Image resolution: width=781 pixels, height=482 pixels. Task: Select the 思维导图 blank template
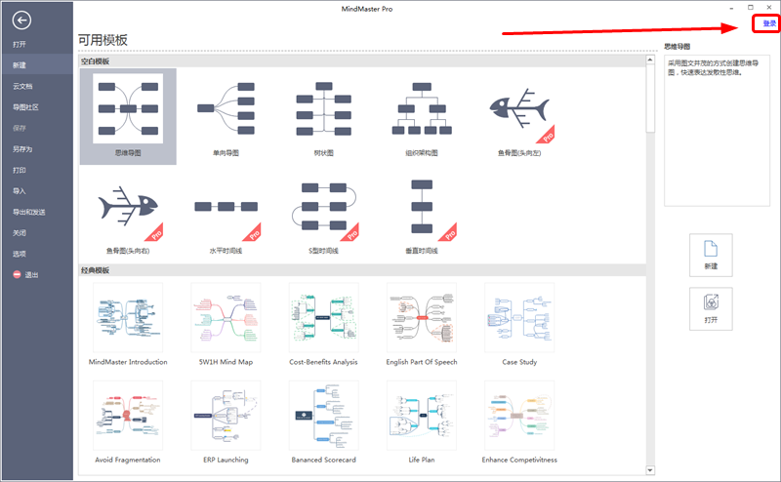pyautogui.click(x=128, y=116)
